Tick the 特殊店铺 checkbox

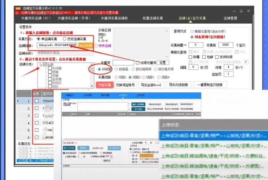(x=96, y=46)
